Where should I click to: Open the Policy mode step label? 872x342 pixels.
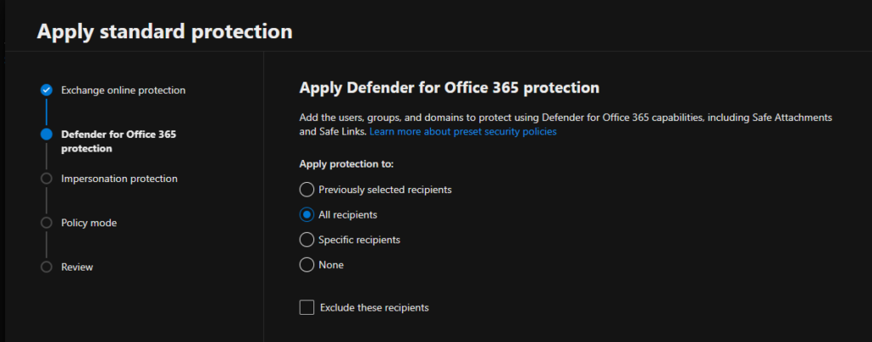click(x=89, y=223)
